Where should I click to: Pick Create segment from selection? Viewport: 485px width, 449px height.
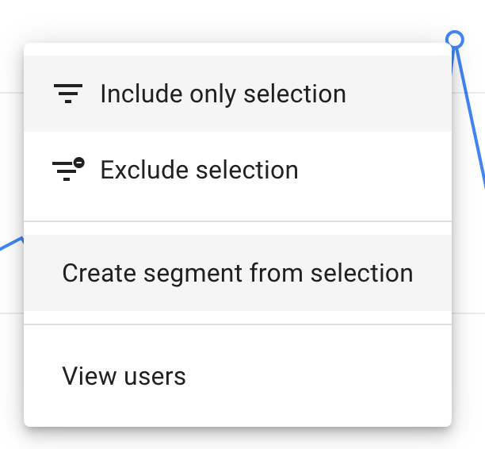tap(238, 273)
